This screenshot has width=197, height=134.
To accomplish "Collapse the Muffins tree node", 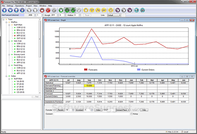I will pyautogui.click(x=7, y=22).
